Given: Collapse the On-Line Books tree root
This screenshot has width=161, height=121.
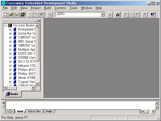Looking at the screenshot, I should [5, 25].
